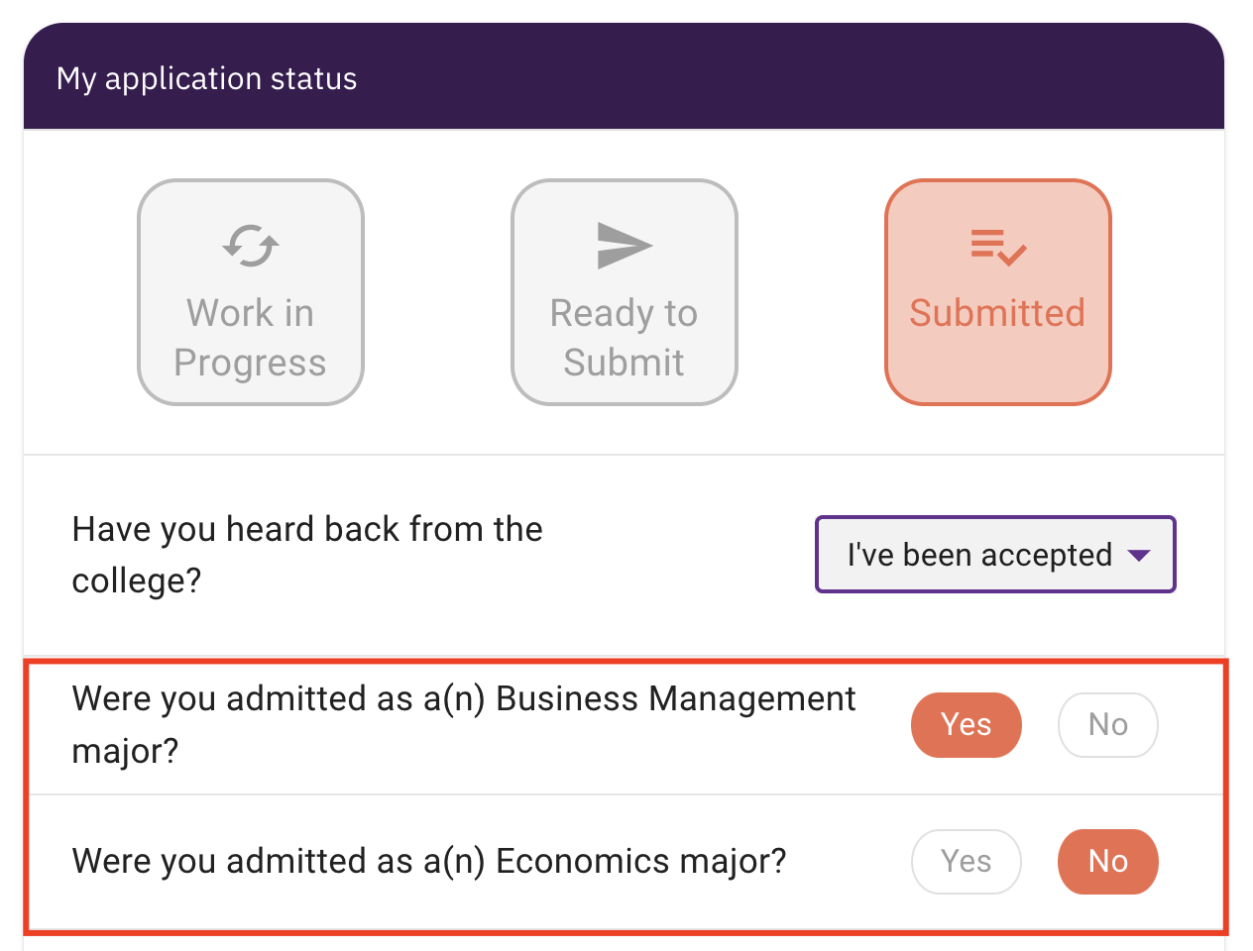Click the dropdown arrow beside accepted status
Screen dimensions: 1253x951
[1139, 556]
